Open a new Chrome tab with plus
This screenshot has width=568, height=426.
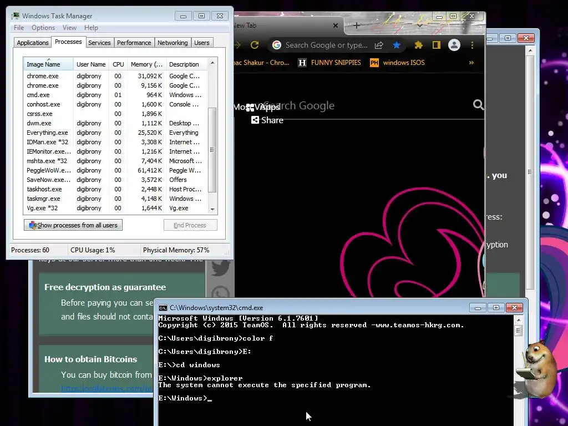pyautogui.click(x=357, y=26)
